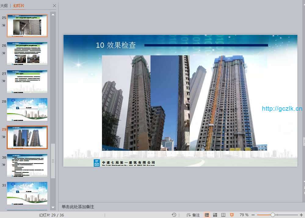Viewport: 305px width, 218px height.
Task: Open slide 30 thumbnail
Action: point(27,165)
